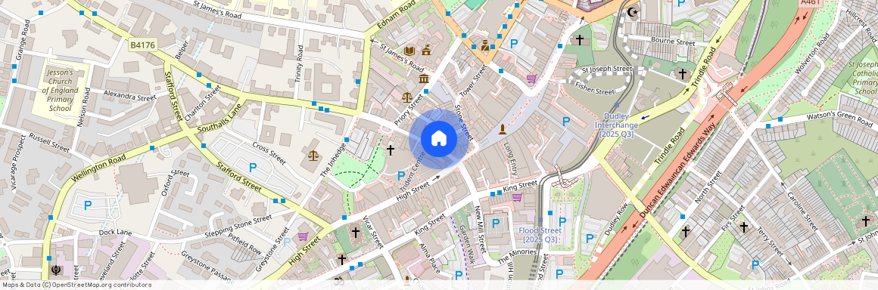Screen dimensions: 878x290
Task: Click Jesson's Church of England Primary School label
Action: pos(60,91)
